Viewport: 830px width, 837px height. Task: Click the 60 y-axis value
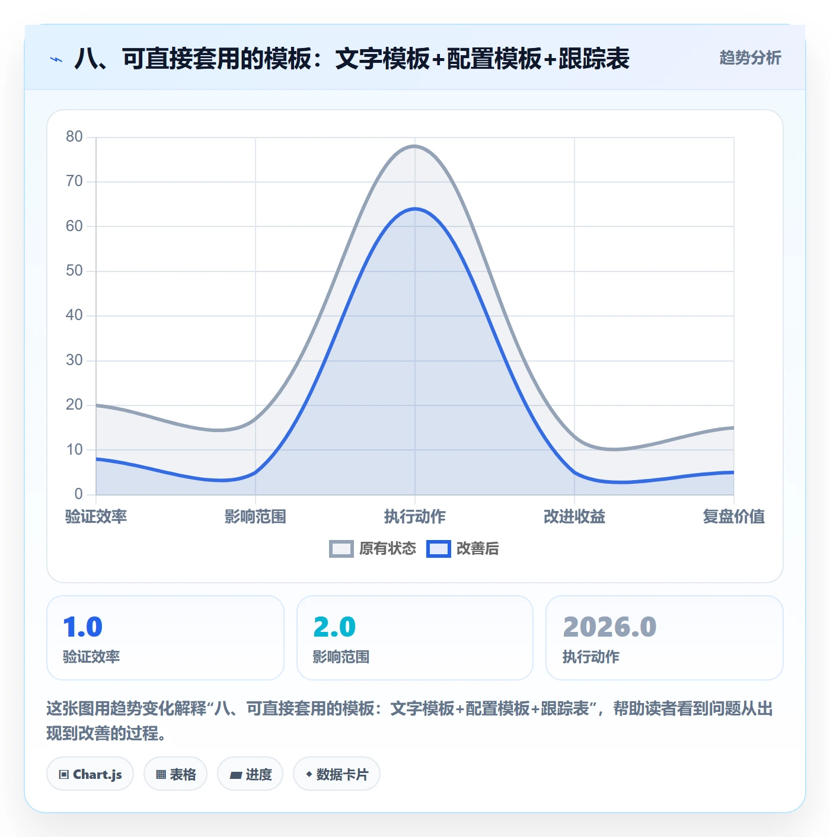[x=74, y=226]
